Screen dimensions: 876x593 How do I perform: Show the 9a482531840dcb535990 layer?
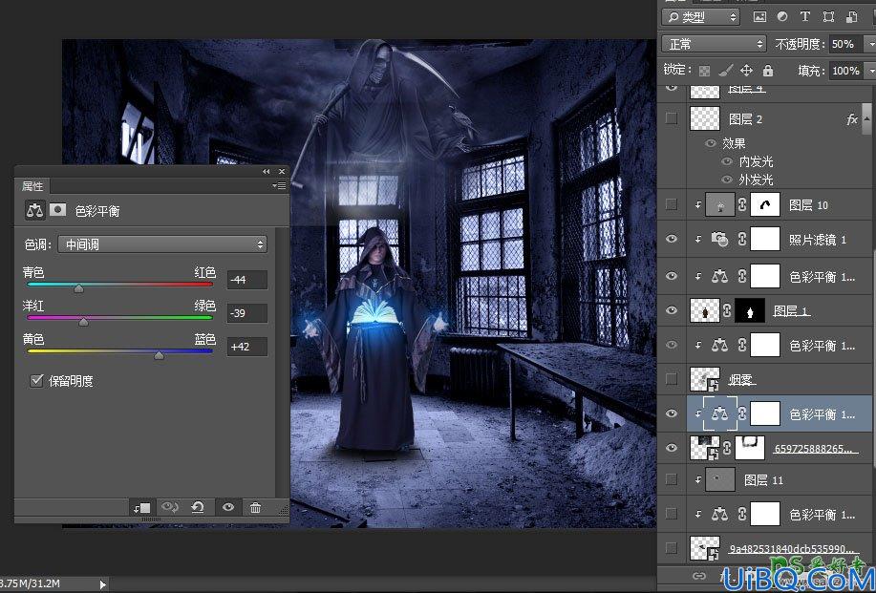(x=672, y=548)
